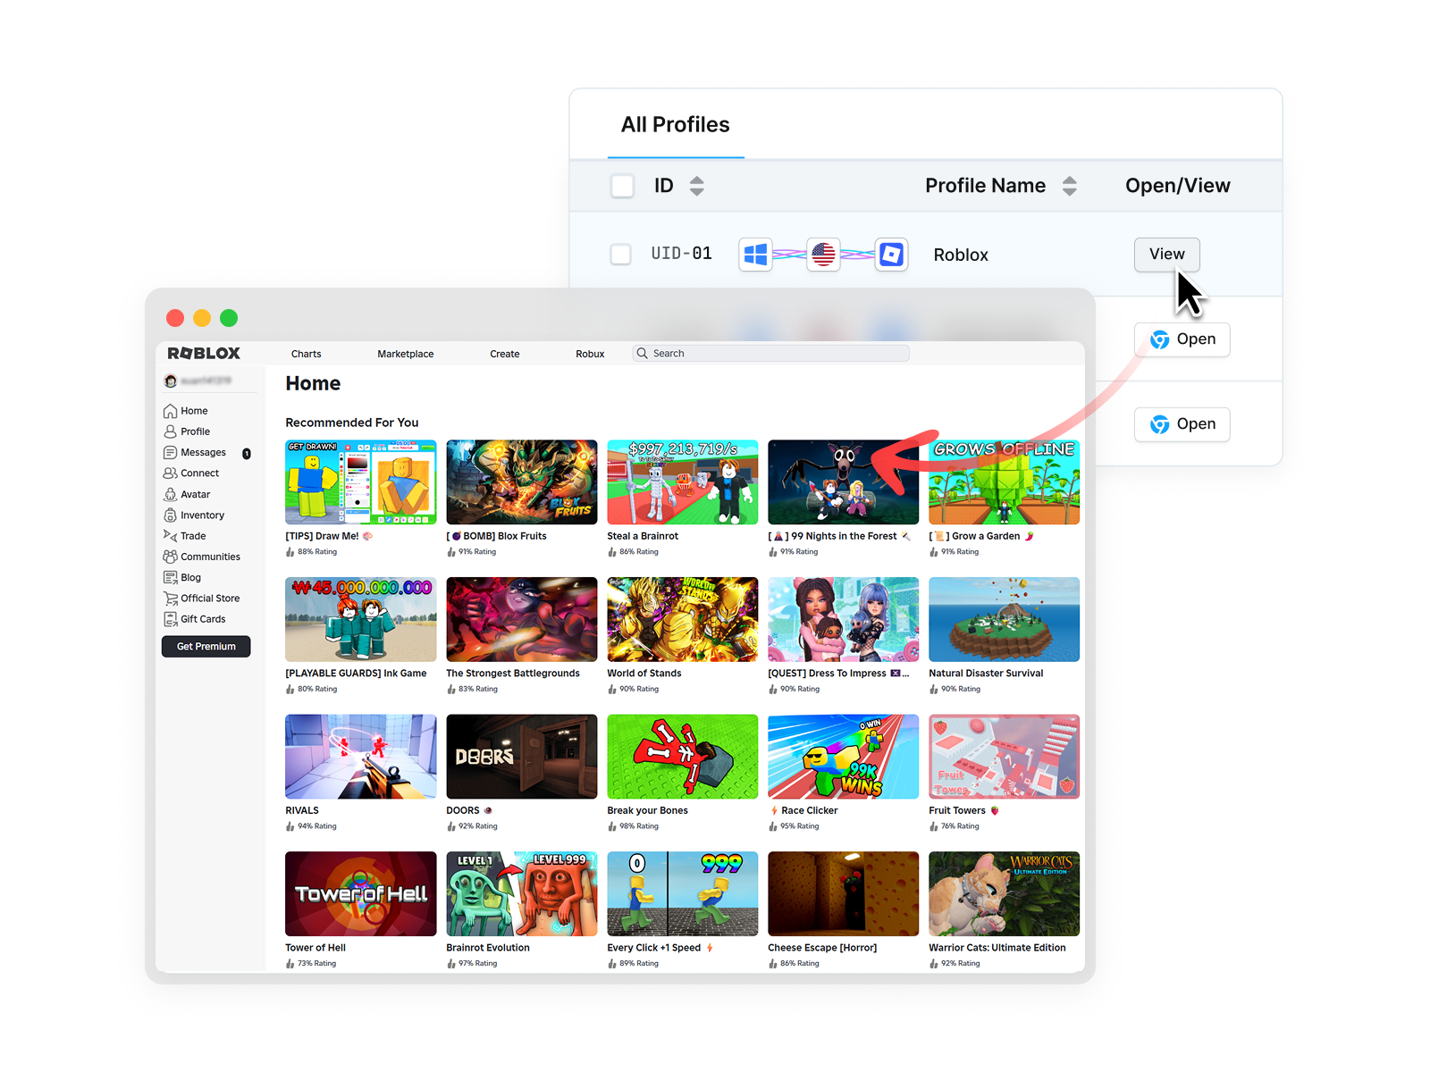This screenshot has width=1430, height=1072.
Task: Click the search magnifier icon
Action: coord(642,354)
